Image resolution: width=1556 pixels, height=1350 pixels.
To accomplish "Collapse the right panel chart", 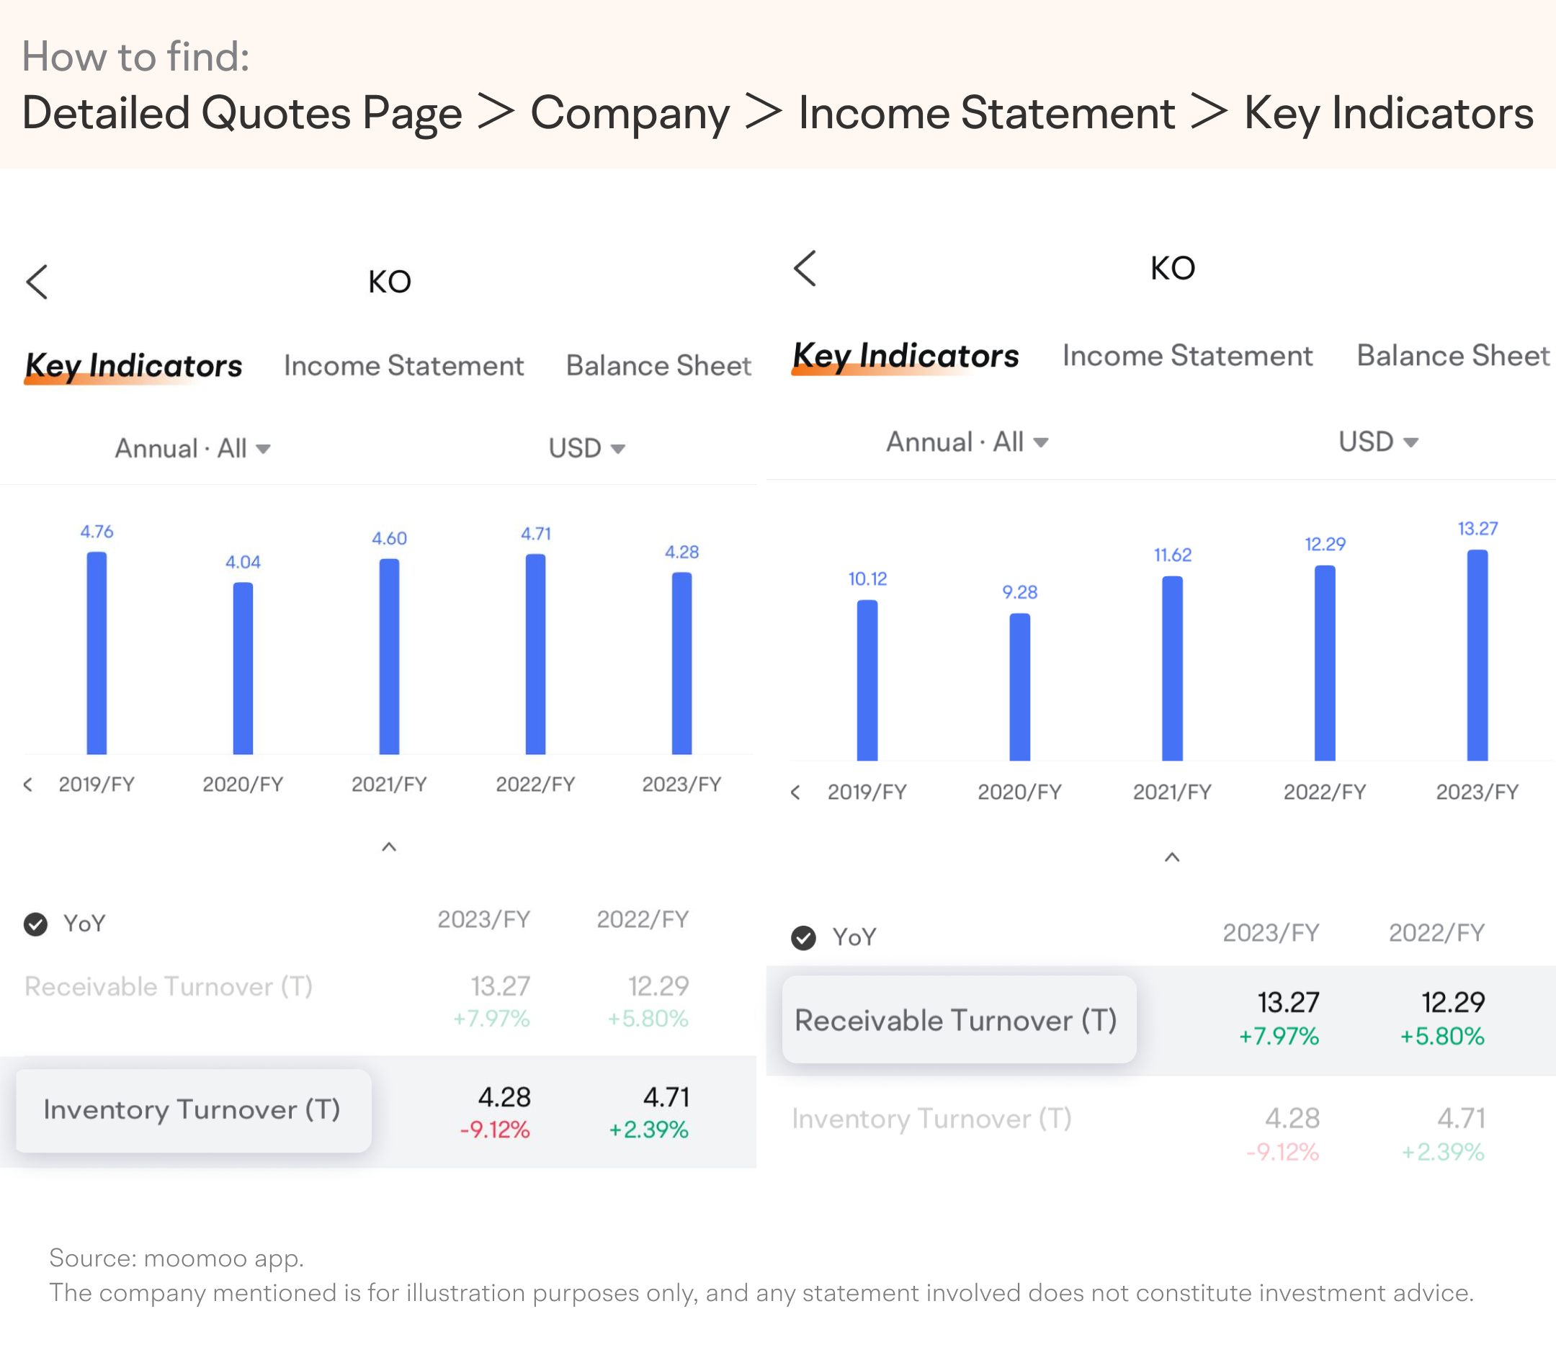I will (x=1172, y=857).
